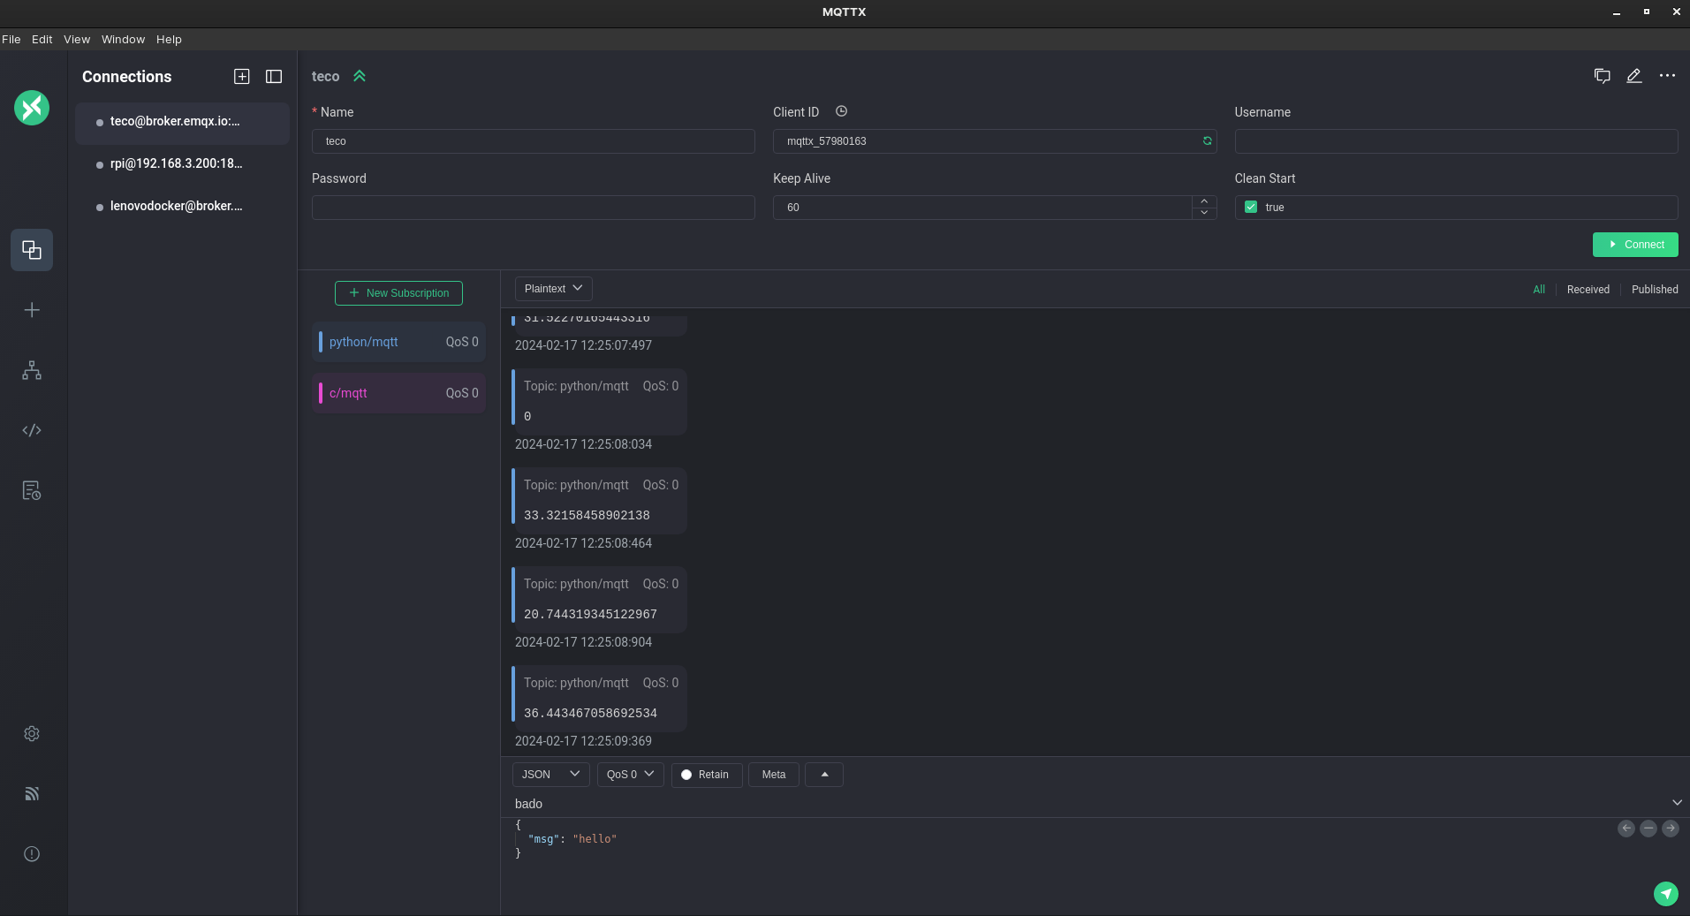Collapse connection details with double-chevron icon

click(x=360, y=76)
